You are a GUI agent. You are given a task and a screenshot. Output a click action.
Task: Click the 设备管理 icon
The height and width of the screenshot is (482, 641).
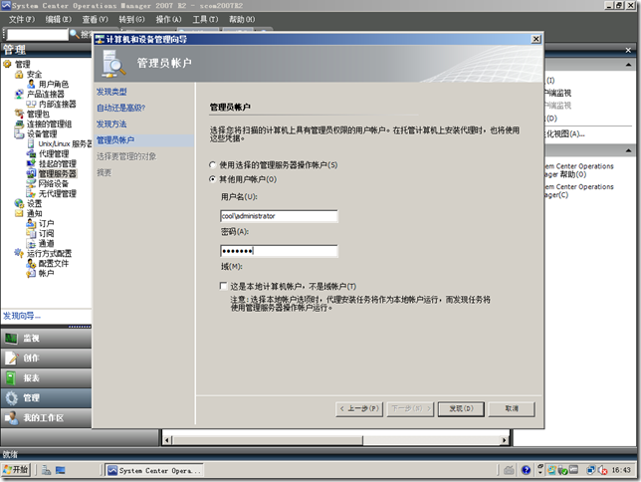[19, 133]
